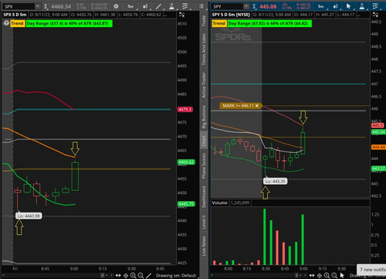Click SPX chart title SPX 5 D 5m

(15, 15)
